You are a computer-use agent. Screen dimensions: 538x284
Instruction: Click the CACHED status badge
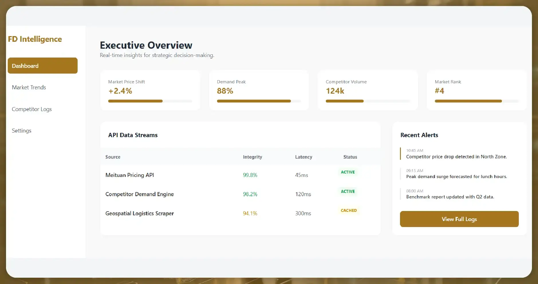point(349,210)
